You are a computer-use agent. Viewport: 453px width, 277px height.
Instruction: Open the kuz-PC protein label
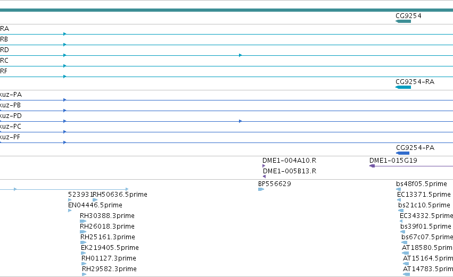pyautogui.click(x=11, y=127)
